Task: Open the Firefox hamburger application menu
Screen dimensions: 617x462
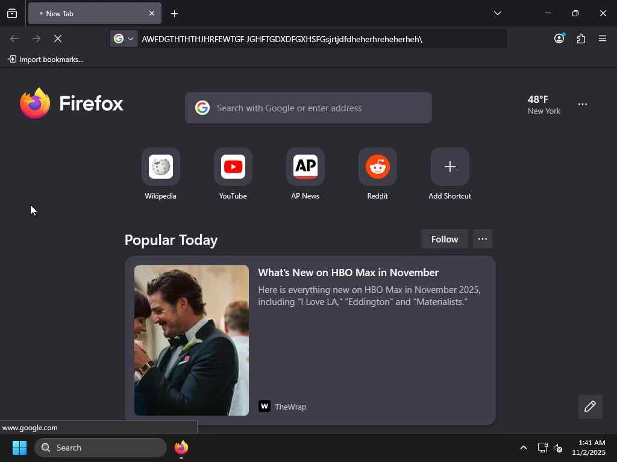Action: click(x=603, y=38)
